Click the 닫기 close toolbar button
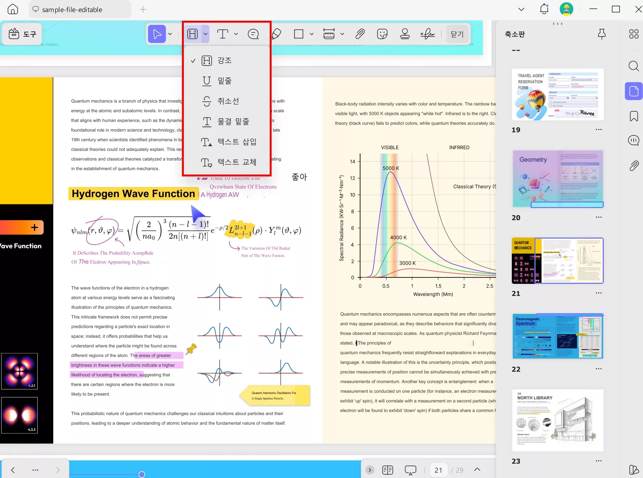 (457, 34)
